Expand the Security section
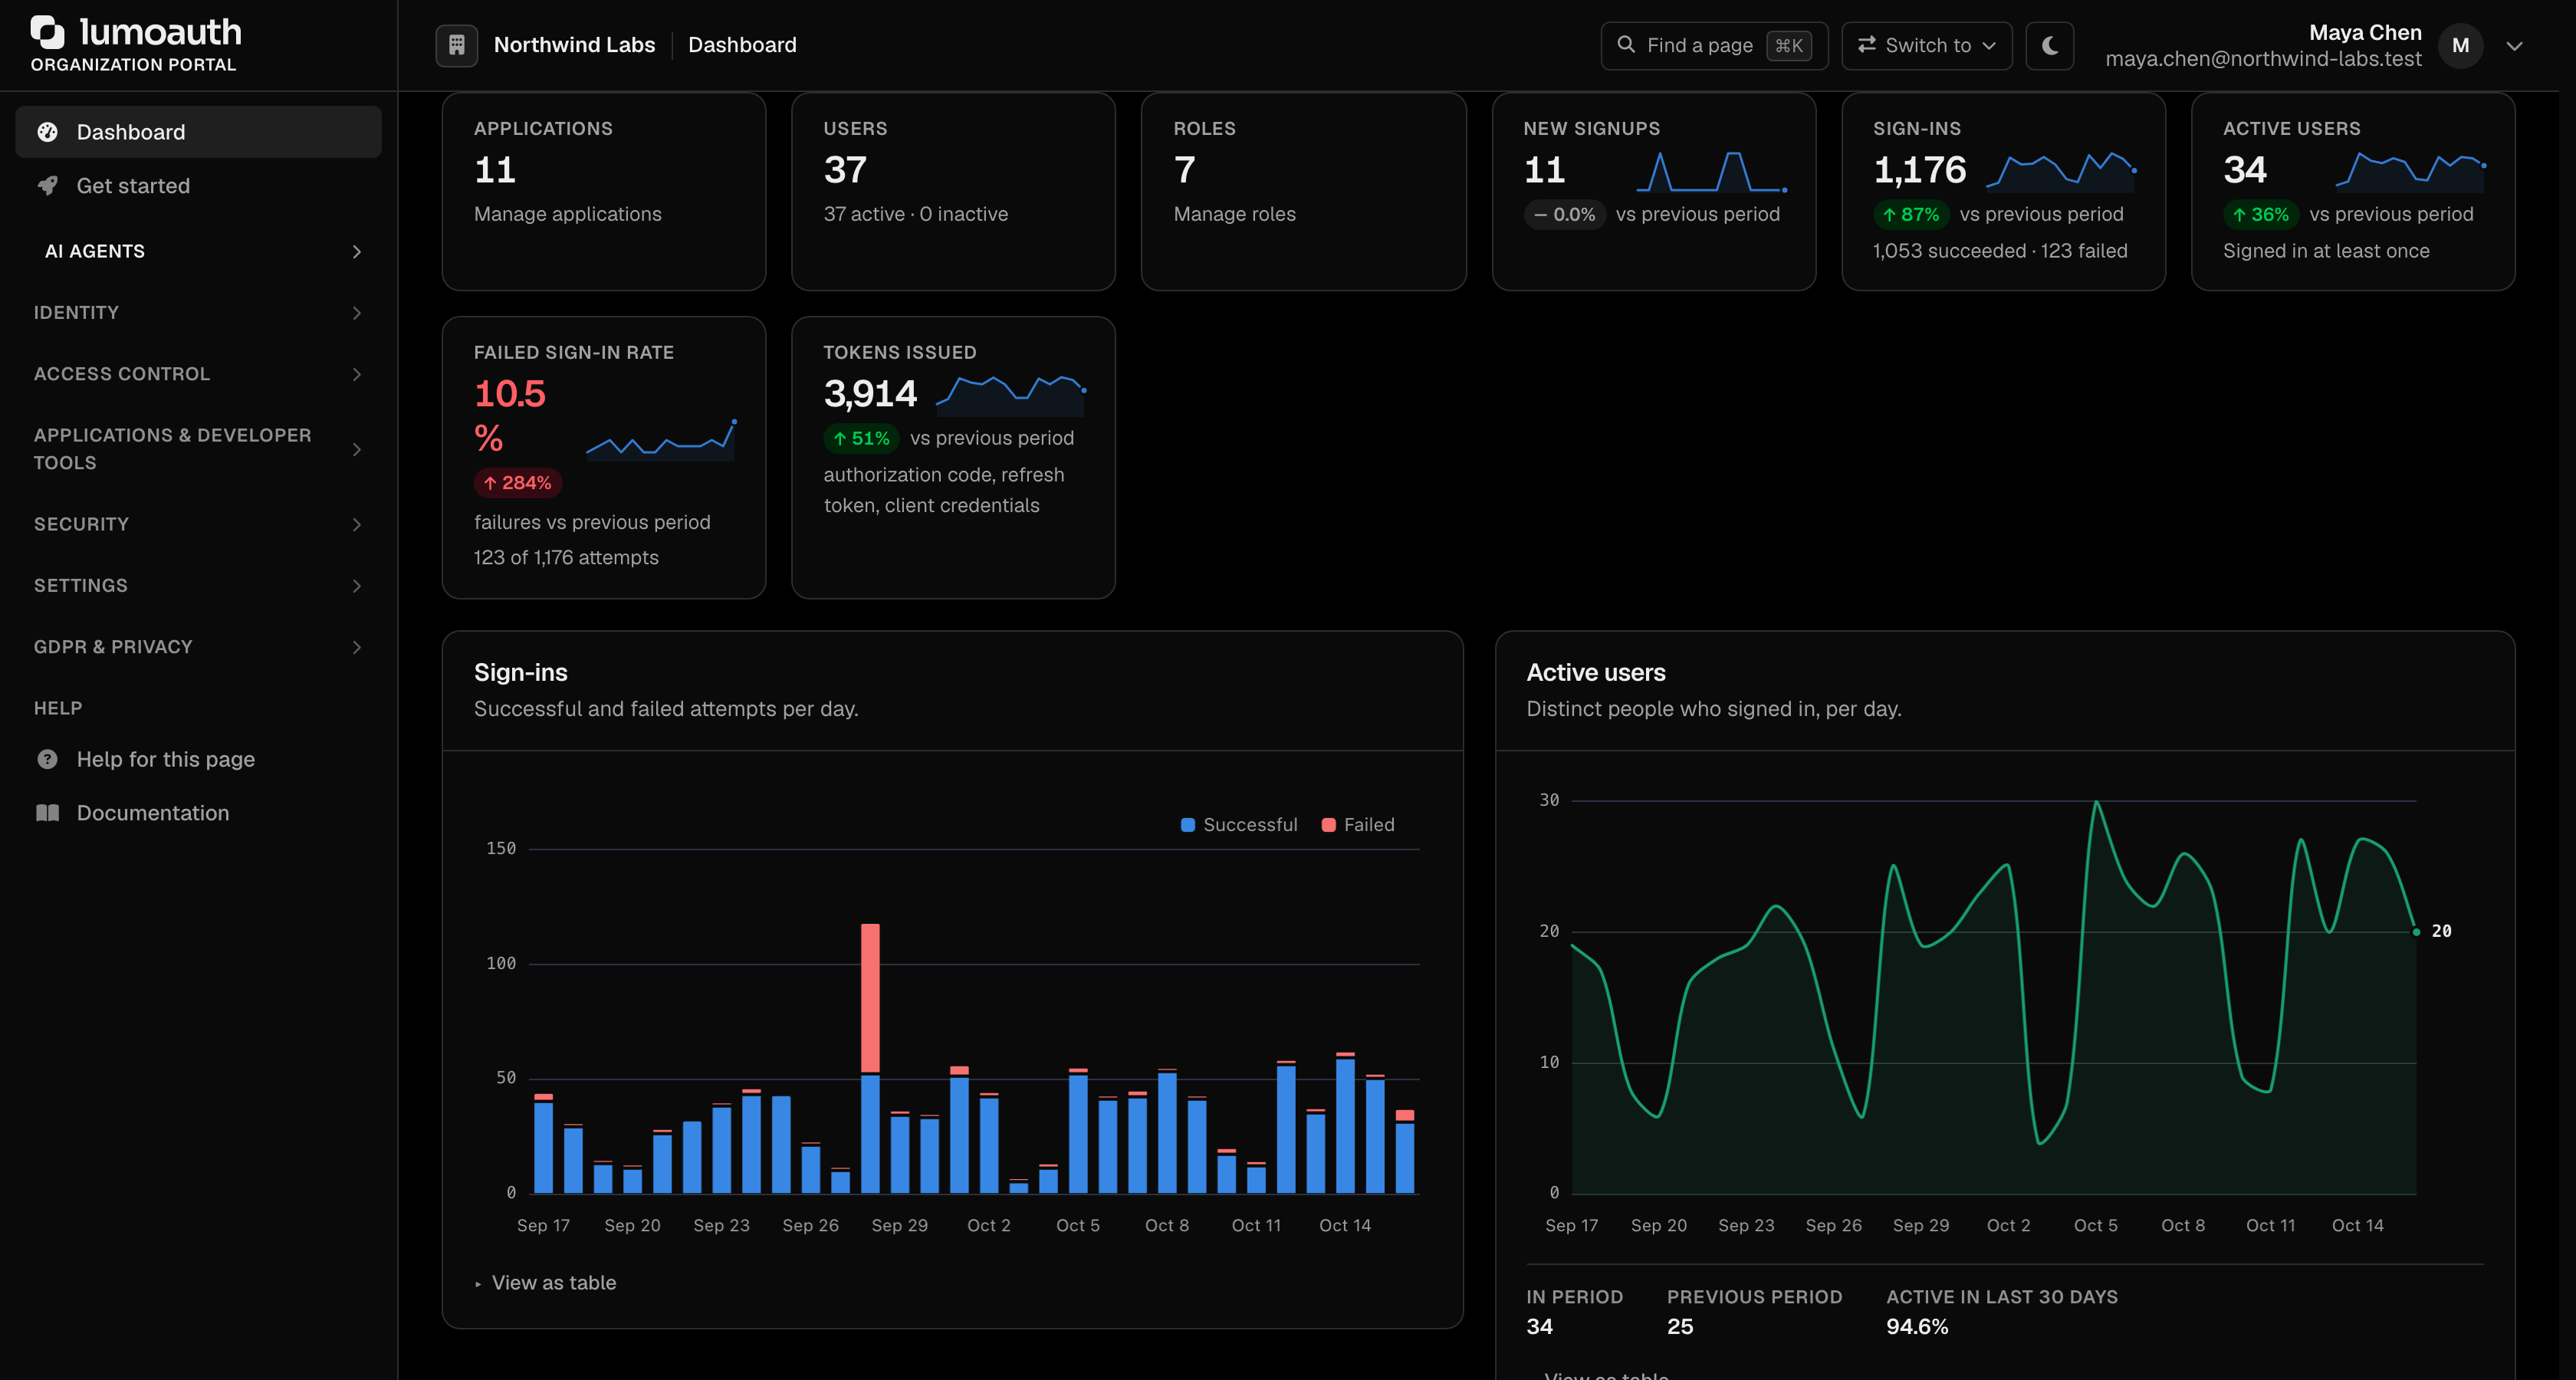The width and height of the screenshot is (2576, 1380). point(199,524)
